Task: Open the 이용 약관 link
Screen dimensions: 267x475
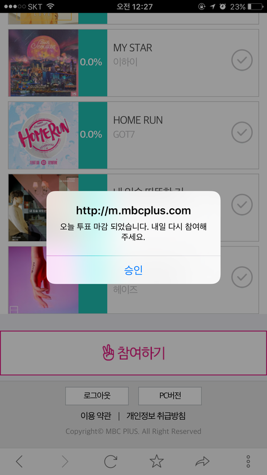Action: coord(96,416)
